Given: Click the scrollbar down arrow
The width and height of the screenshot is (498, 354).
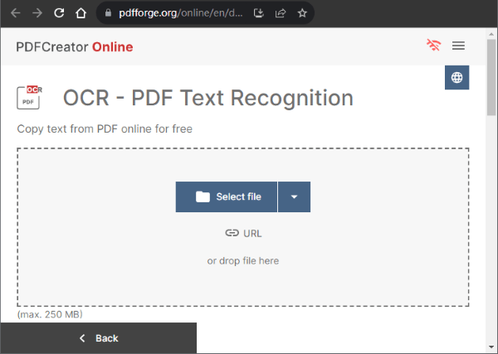Looking at the screenshot, I should [x=491, y=347].
